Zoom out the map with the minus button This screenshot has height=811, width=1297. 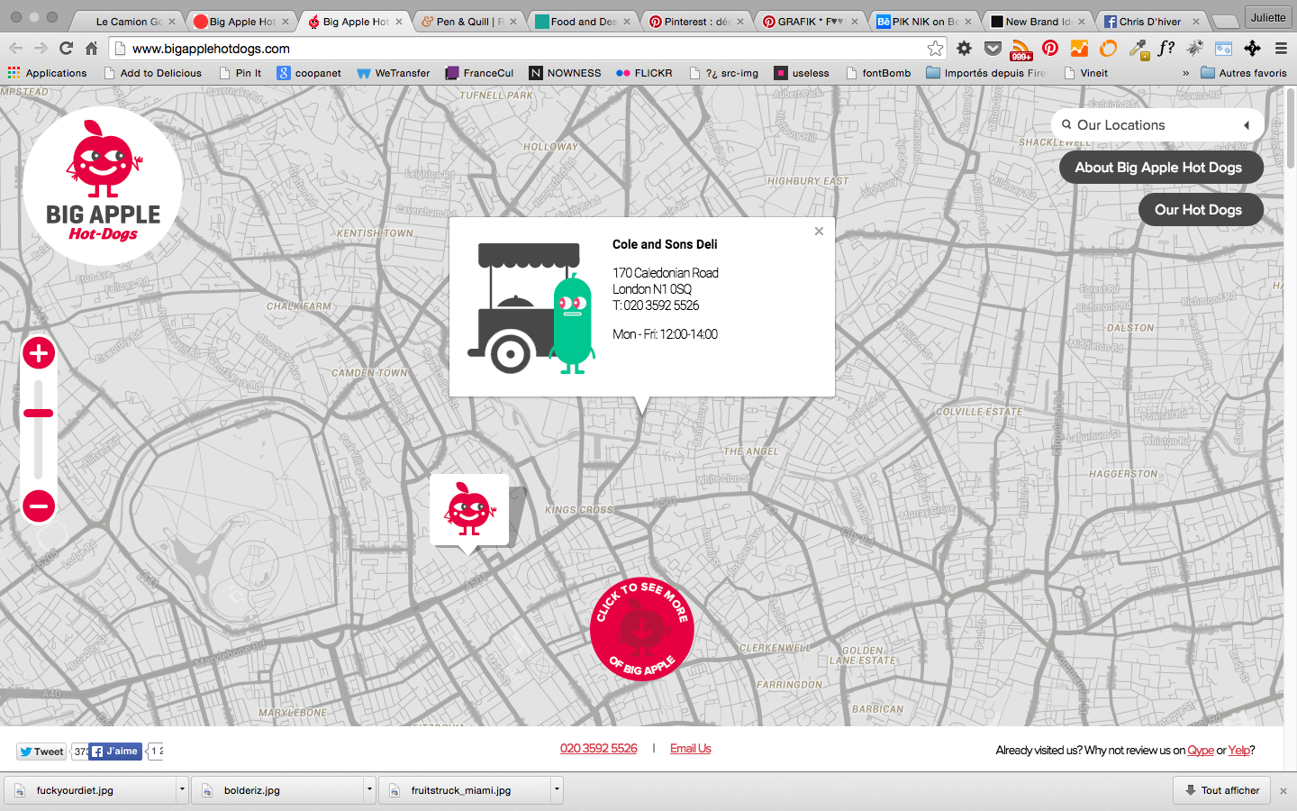coord(39,506)
